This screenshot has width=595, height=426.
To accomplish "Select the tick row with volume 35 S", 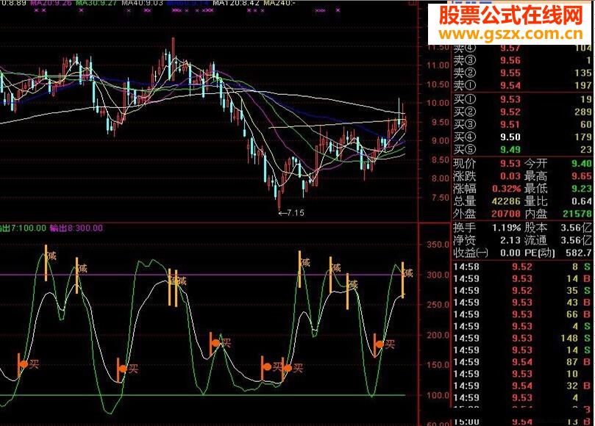I will tap(522, 291).
